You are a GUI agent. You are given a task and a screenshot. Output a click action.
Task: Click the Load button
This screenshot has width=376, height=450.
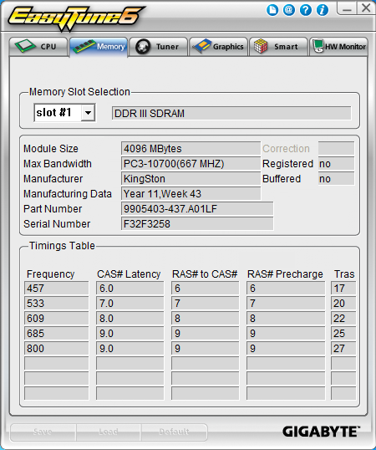109,432
